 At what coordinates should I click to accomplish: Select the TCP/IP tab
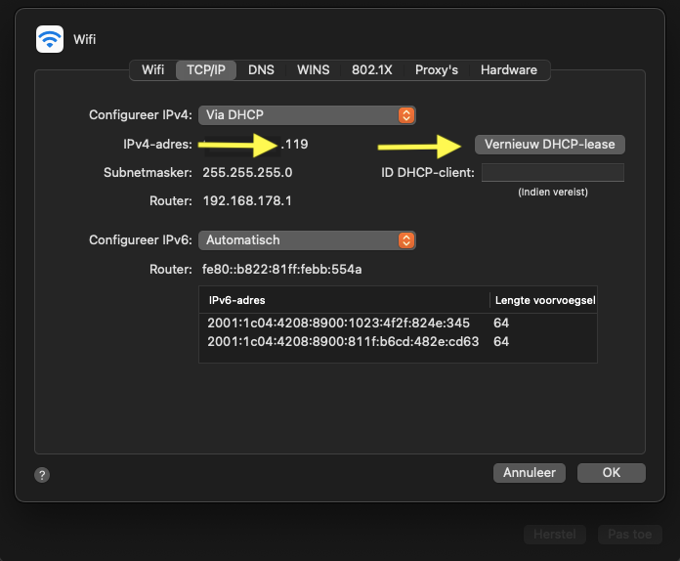[x=205, y=70]
